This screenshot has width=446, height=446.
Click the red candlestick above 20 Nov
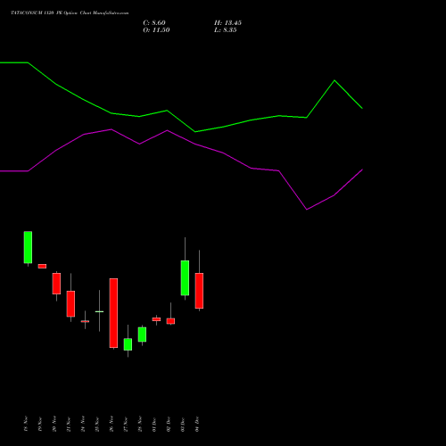point(56,284)
